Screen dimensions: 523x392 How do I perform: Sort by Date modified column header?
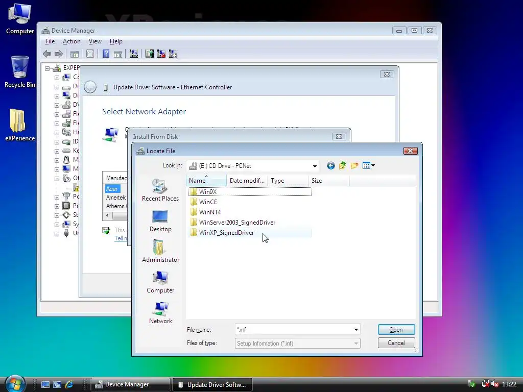point(247,181)
